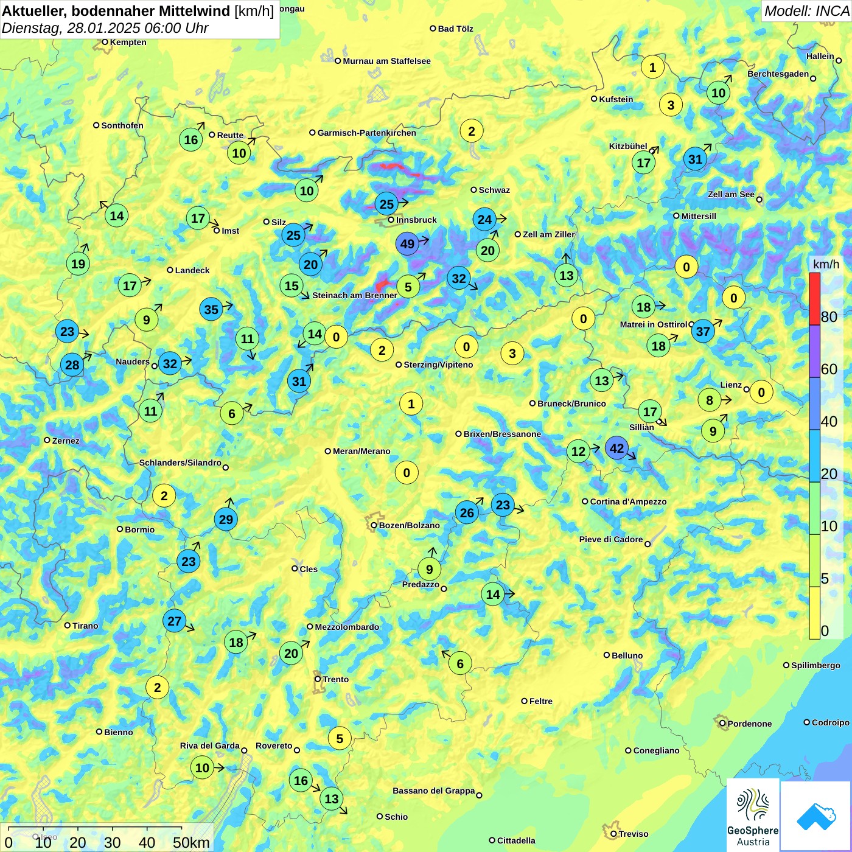Image resolution: width=852 pixels, height=852 pixels.
Task: Click the GeoSphere Austria logo
Action: pyautogui.click(x=753, y=815)
